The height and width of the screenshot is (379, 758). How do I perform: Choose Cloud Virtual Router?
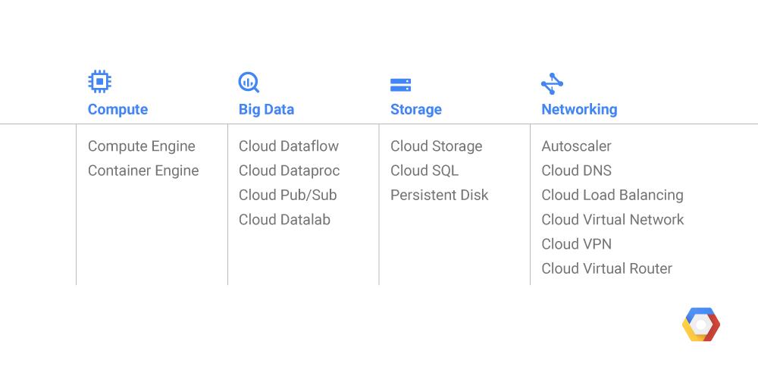(x=606, y=268)
